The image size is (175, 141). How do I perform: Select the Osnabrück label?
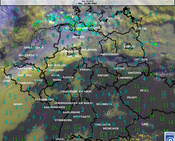click(x=69, y=51)
